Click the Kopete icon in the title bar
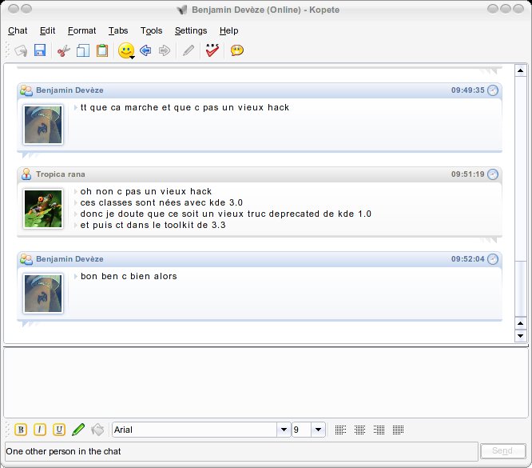This screenshot has height=468, width=532. pyautogui.click(x=182, y=10)
